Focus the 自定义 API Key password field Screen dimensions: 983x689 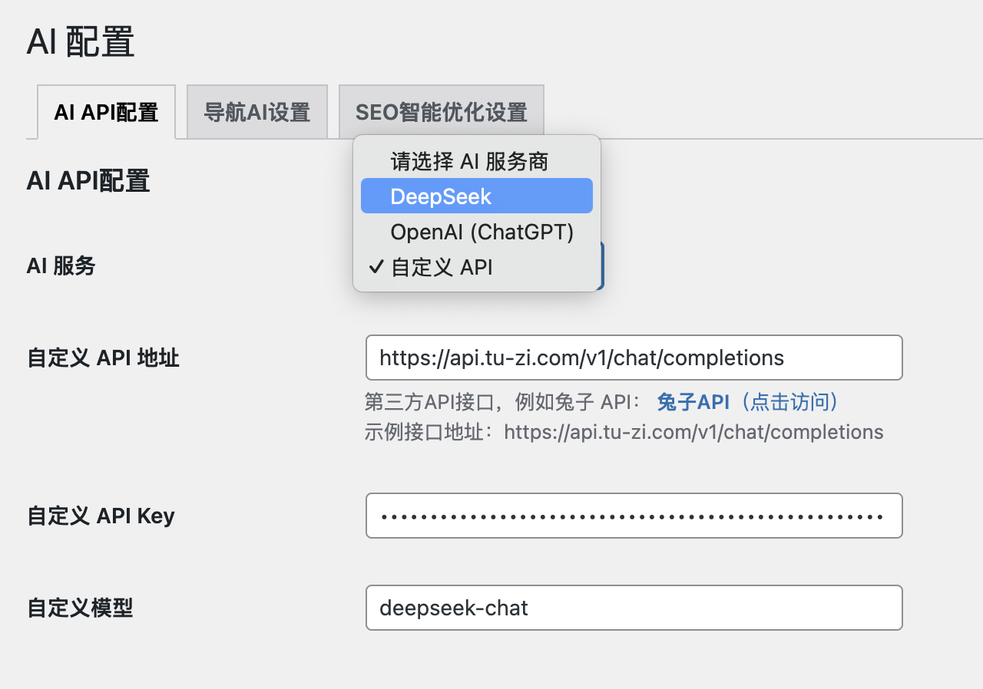(634, 516)
